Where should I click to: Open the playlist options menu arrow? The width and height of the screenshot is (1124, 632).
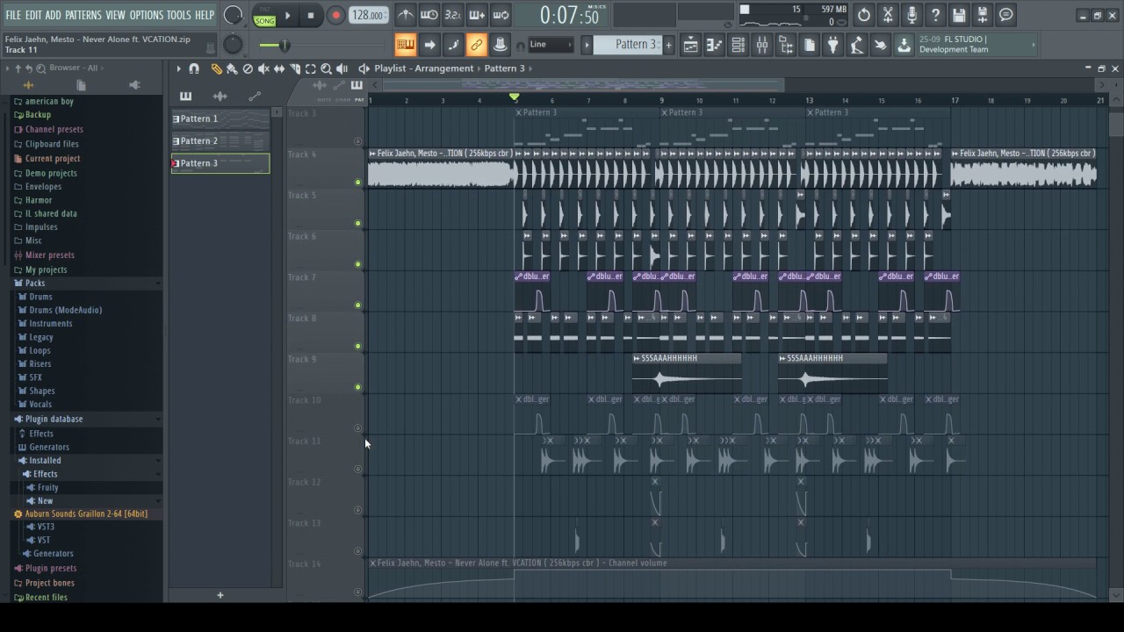pyautogui.click(x=178, y=68)
